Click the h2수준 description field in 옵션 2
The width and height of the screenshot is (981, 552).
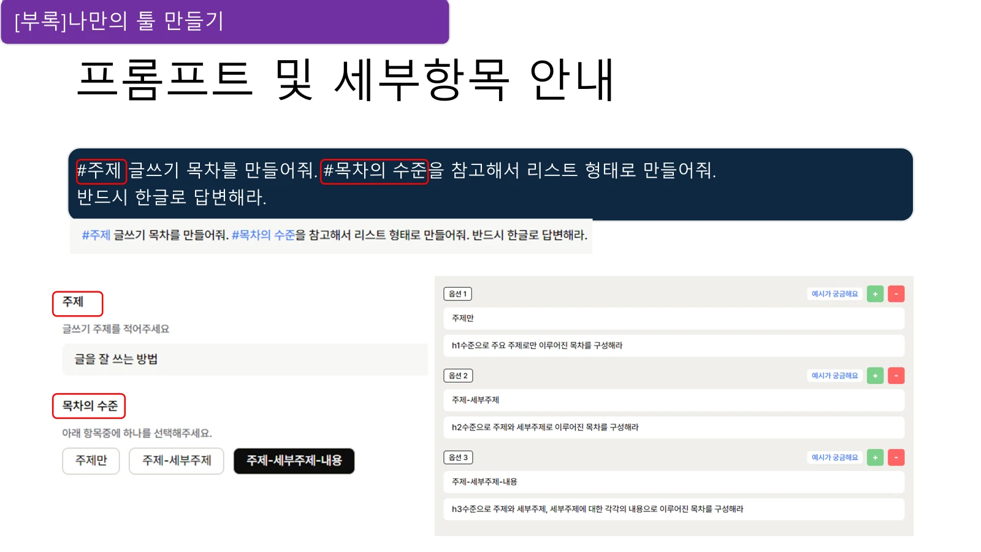click(x=674, y=427)
